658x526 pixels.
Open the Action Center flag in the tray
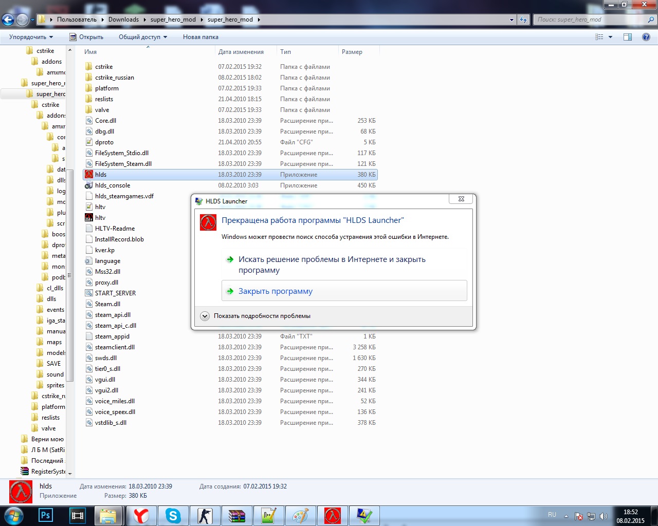click(579, 516)
